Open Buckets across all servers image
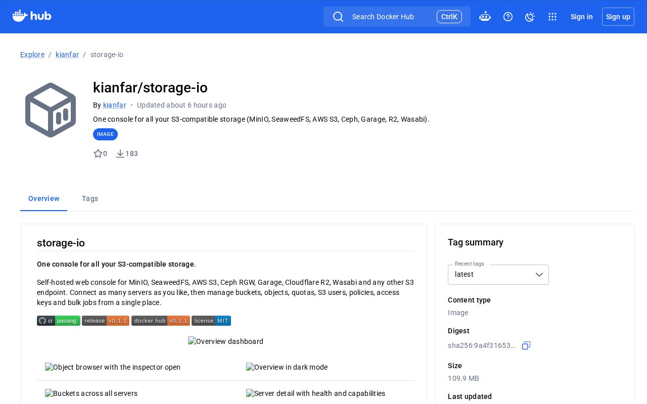Image resolution: width=647 pixels, height=404 pixels. (x=91, y=393)
